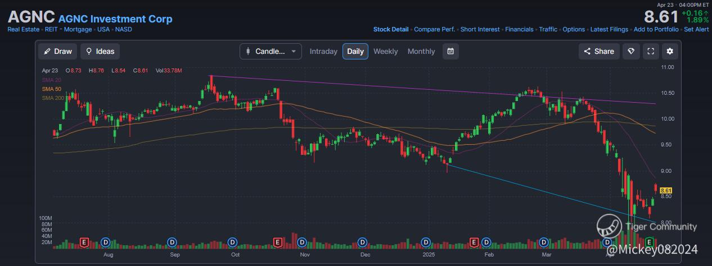Viewport: 712px width, 266px height.
Task: Expand the Candle chart type dropdown
Action: pyautogui.click(x=271, y=52)
